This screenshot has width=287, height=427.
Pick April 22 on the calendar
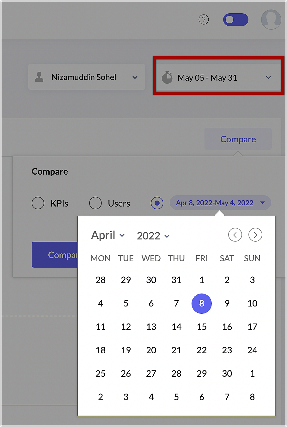click(x=202, y=350)
